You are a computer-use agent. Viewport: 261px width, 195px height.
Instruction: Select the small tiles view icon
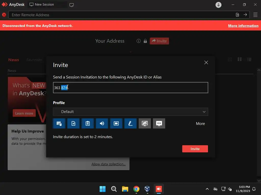pyautogui.click(x=240, y=59)
